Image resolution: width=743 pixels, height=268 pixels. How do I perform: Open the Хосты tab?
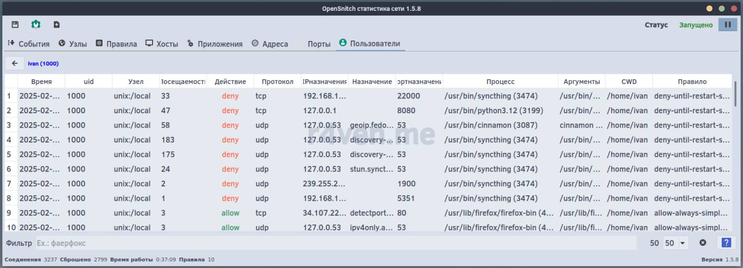(x=162, y=44)
